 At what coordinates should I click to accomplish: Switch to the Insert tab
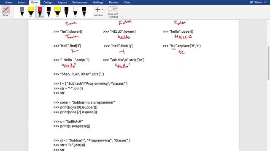pos(22,3)
